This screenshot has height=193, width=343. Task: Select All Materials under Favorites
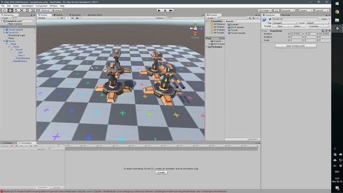point(219,24)
